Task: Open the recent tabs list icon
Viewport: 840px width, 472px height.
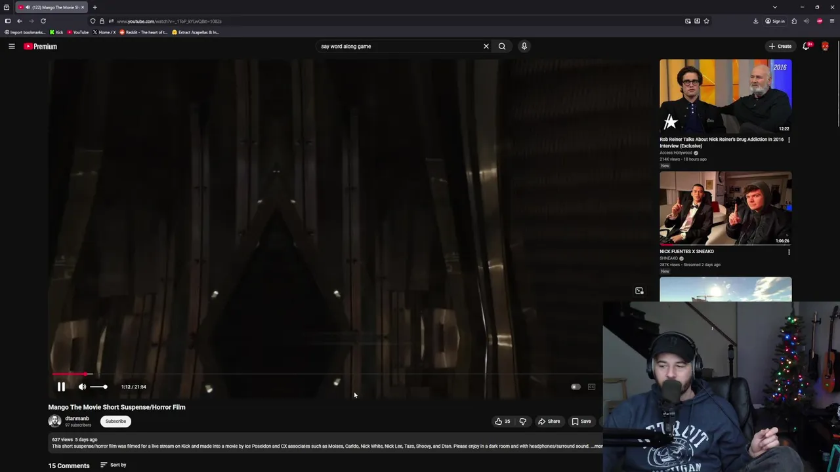Action: (7, 7)
